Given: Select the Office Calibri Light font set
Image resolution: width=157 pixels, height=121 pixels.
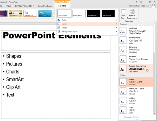Looking at the screenshot, I should pos(136,82).
